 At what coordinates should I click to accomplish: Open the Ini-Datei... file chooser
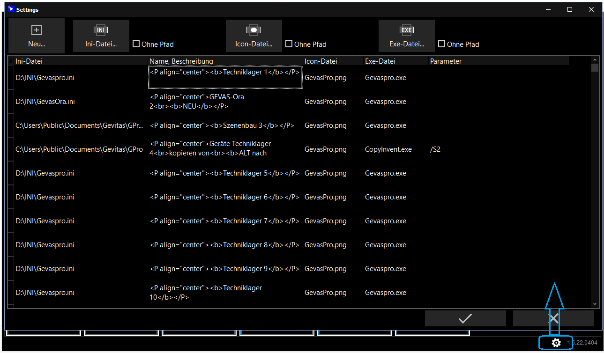(x=101, y=36)
